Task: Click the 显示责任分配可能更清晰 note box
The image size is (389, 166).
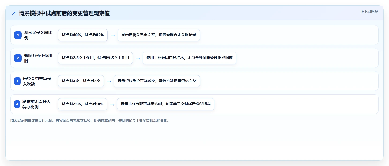Action: pos(166,104)
